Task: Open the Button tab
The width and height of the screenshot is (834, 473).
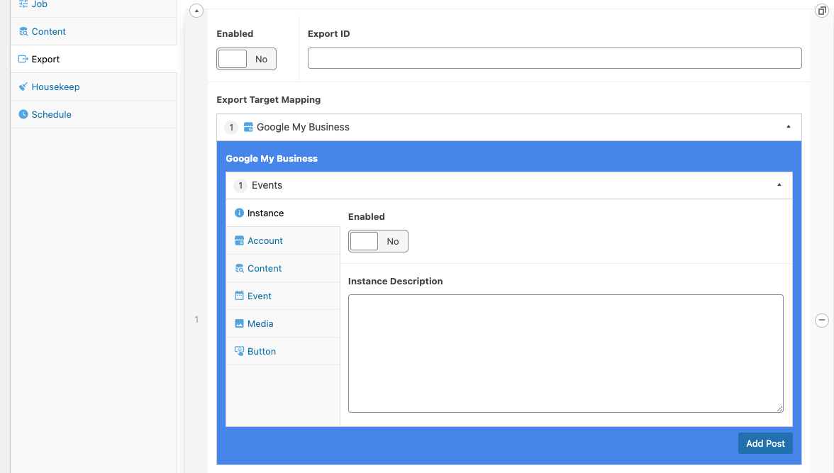Action: point(283,351)
